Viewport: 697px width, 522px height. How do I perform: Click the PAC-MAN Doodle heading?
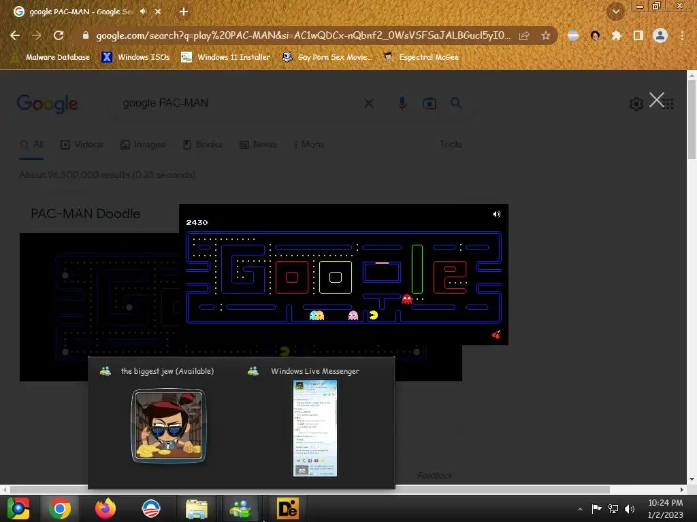[x=85, y=213]
